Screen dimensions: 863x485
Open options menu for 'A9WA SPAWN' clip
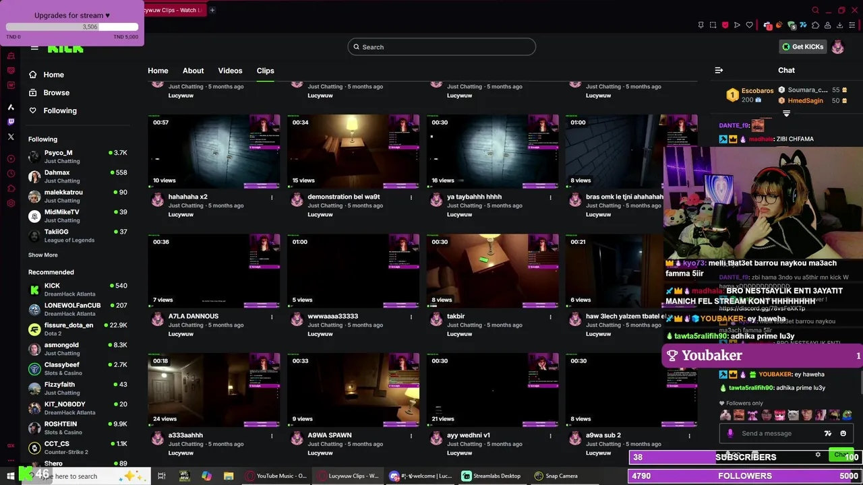pyautogui.click(x=411, y=436)
